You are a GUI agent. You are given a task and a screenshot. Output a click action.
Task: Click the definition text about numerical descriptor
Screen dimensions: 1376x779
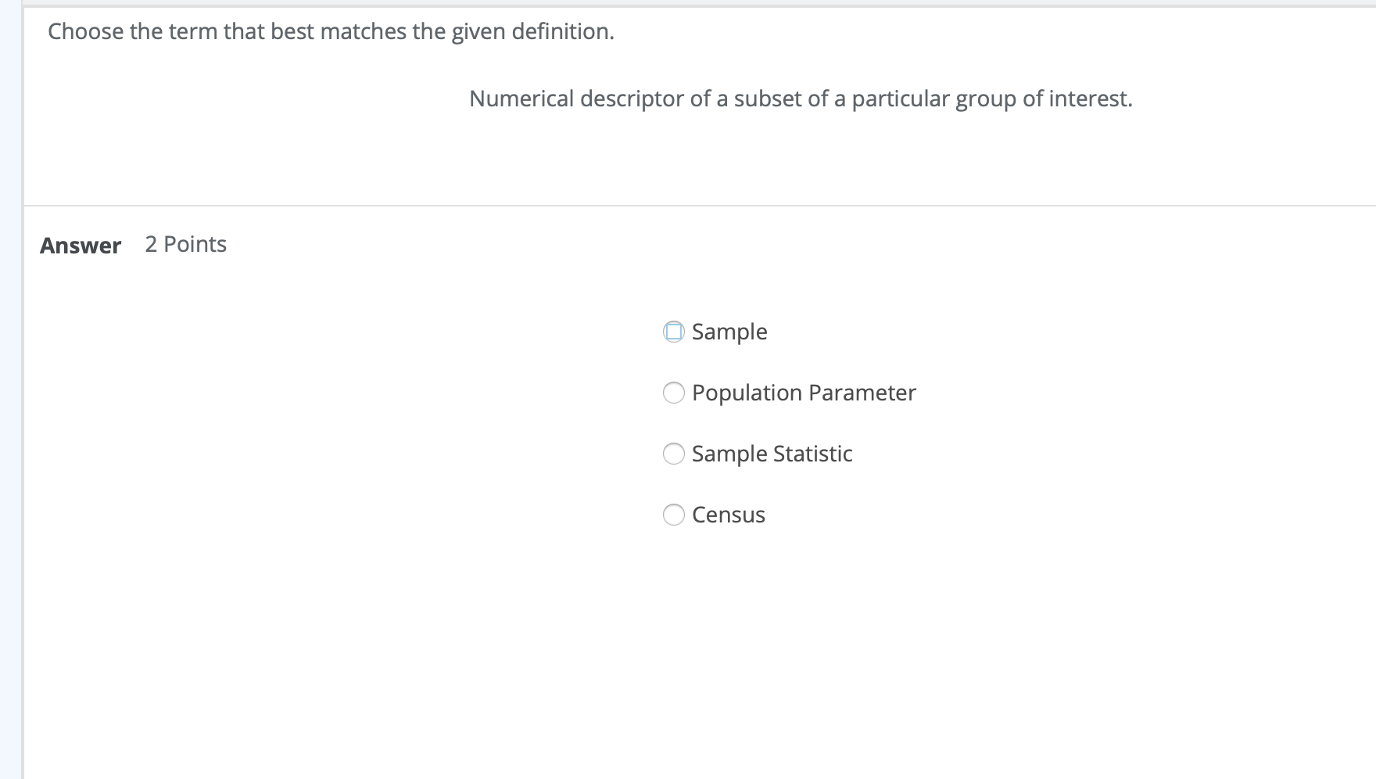(x=800, y=99)
